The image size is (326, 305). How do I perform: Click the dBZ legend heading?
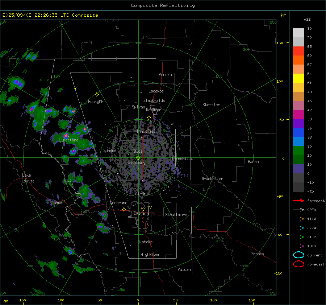[x=307, y=19]
